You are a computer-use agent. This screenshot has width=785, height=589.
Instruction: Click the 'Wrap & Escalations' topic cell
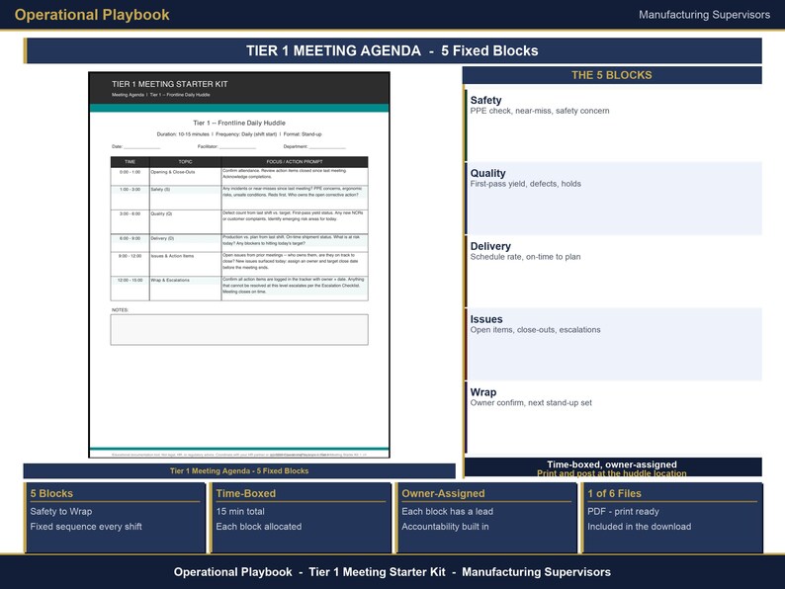[185, 289]
